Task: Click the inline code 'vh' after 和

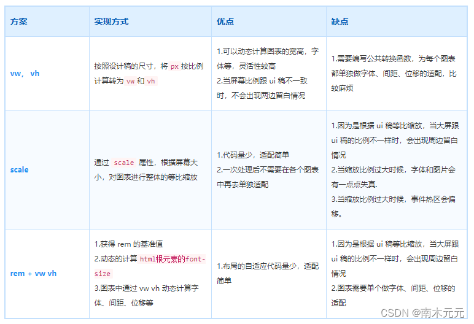Action: pyautogui.click(x=151, y=81)
